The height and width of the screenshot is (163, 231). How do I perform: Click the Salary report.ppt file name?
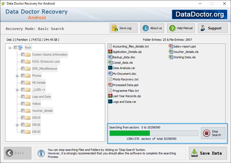(x=185, y=46)
